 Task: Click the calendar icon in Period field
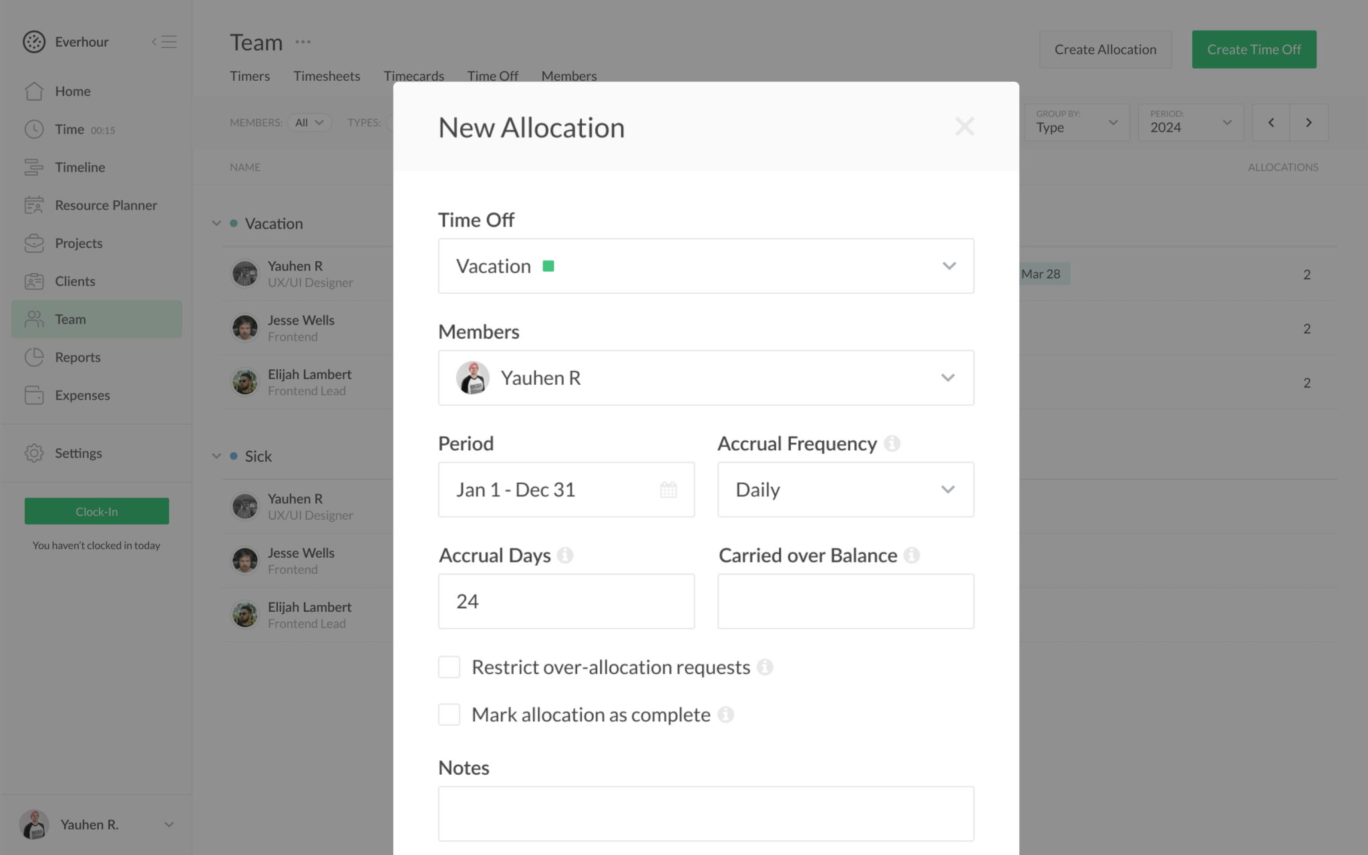pyautogui.click(x=668, y=490)
